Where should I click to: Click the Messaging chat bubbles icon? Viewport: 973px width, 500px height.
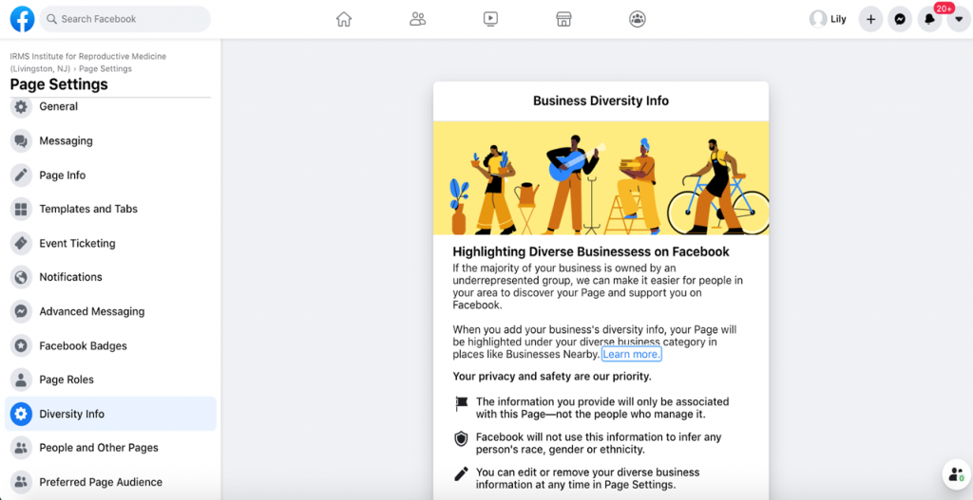(21, 141)
